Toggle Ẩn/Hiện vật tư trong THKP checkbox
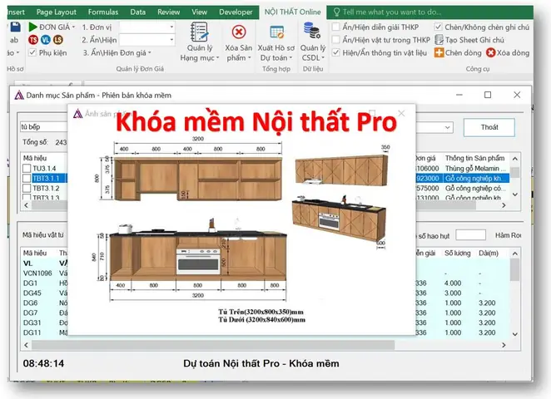This screenshot has width=551, height=399. point(336,40)
